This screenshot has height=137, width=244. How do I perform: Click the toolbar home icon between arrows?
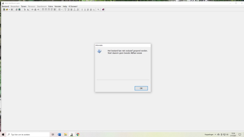35,9
